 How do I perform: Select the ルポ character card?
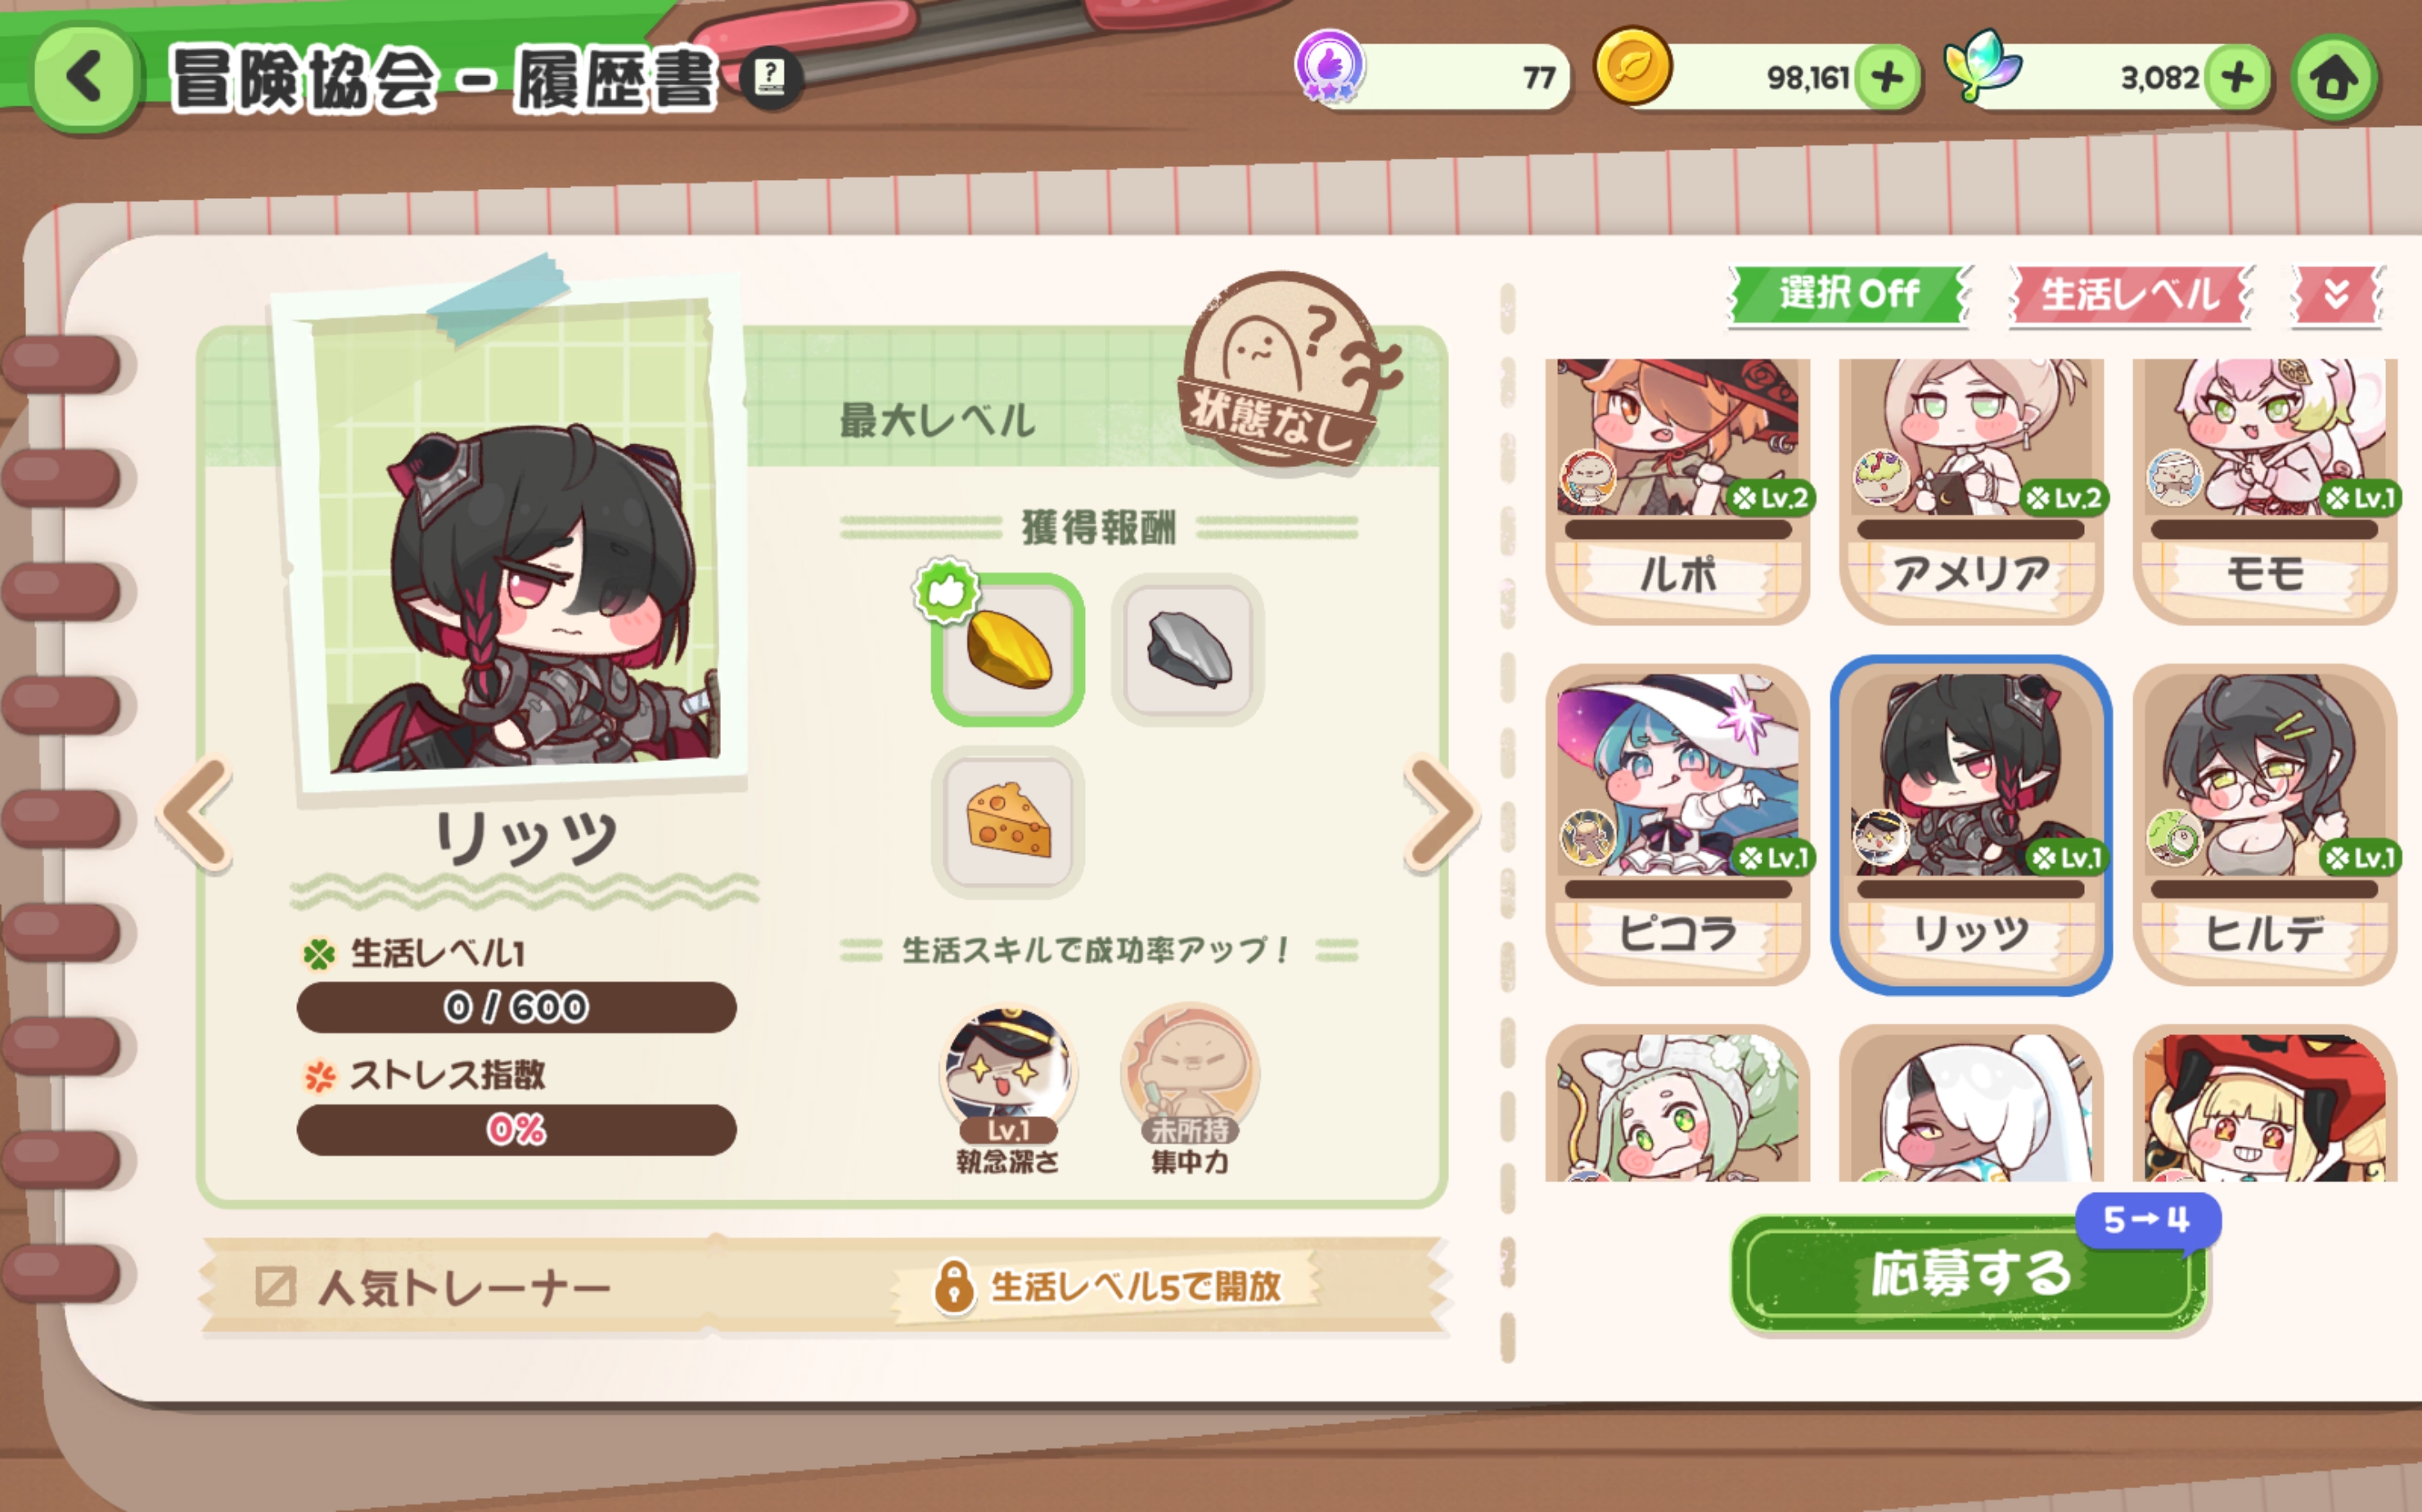tap(1677, 490)
